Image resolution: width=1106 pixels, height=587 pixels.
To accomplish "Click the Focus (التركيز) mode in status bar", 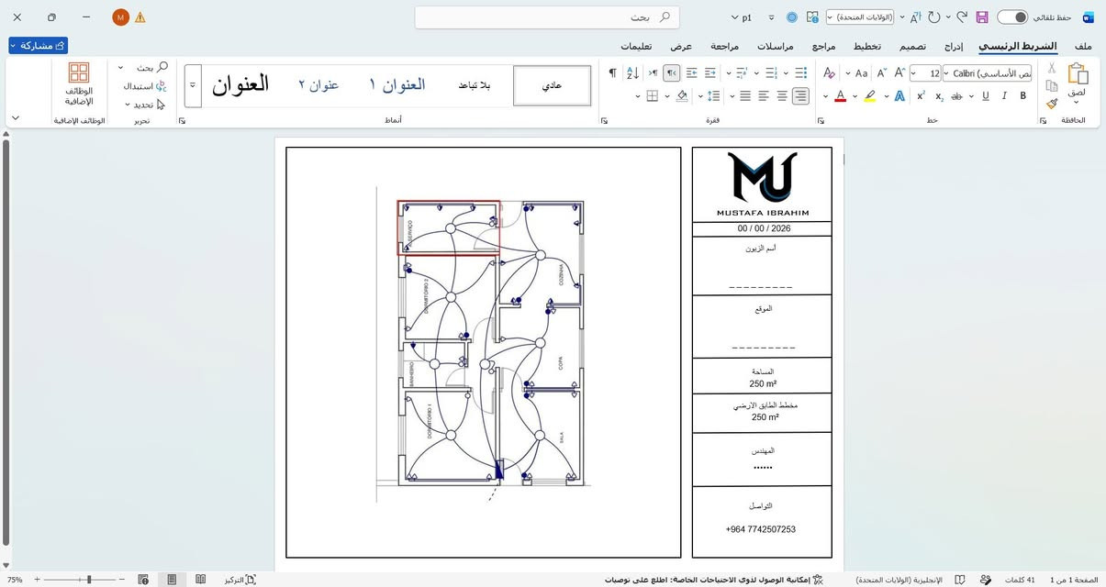I will [240, 580].
